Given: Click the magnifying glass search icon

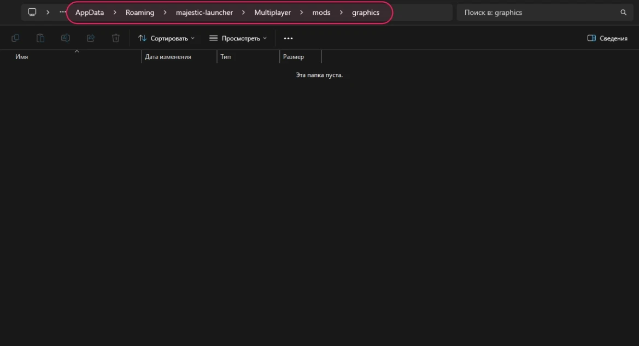Looking at the screenshot, I should click(x=623, y=13).
